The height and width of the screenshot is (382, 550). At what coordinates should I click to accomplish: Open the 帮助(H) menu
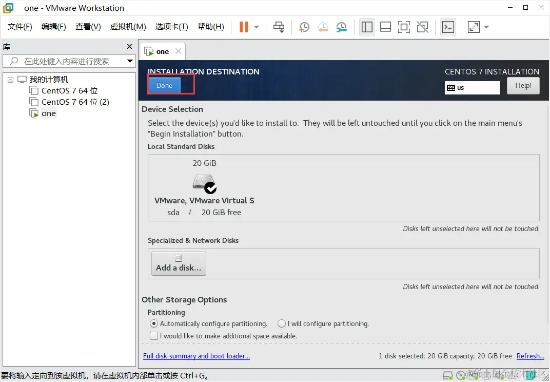210,27
